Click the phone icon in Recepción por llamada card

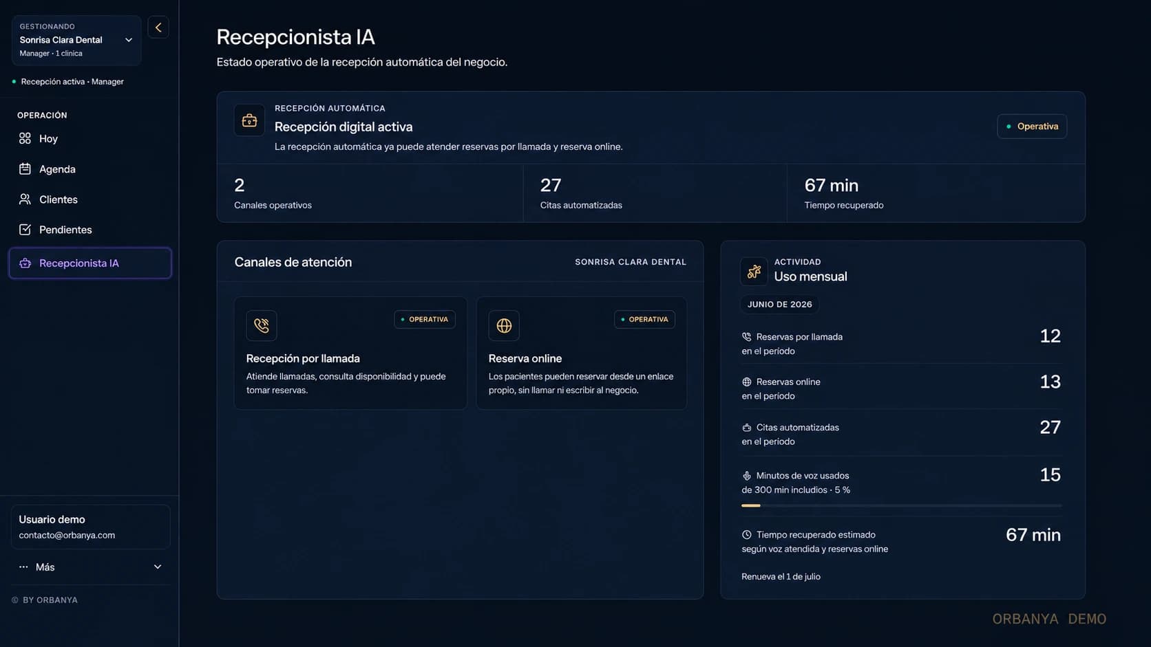262,325
